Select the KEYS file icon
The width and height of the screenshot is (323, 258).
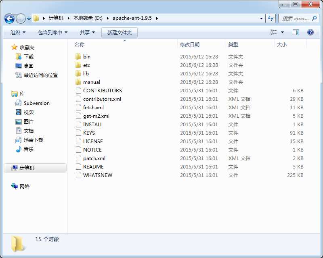coord(78,133)
